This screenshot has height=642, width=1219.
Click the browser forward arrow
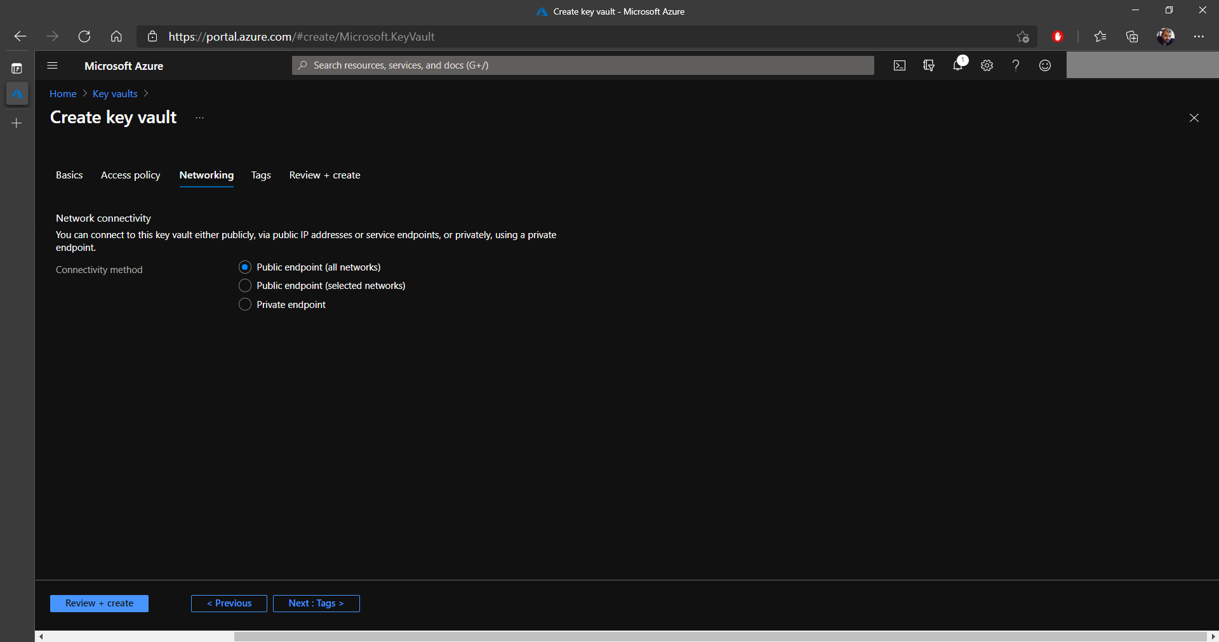click(52, 36)
